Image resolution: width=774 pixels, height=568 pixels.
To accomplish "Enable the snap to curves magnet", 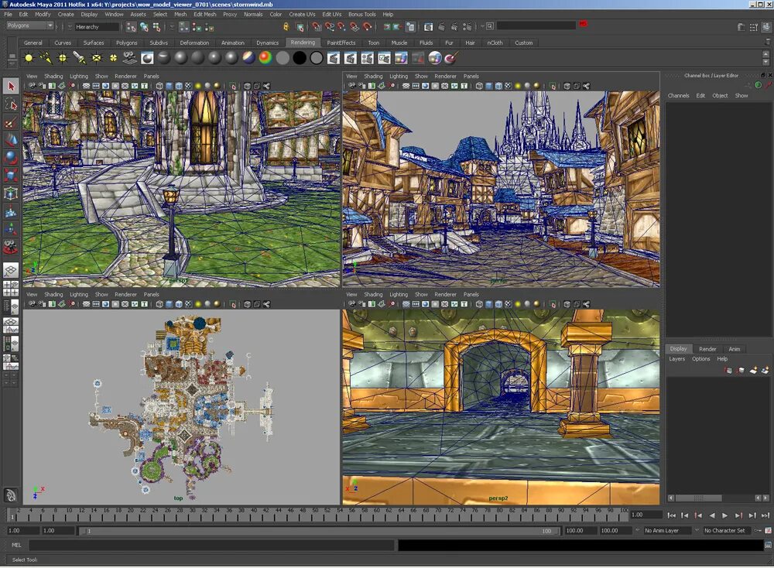I will 329,26.
